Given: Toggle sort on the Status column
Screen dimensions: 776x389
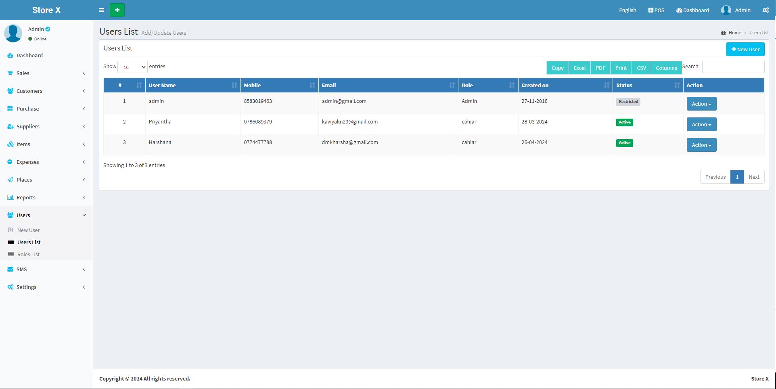Looking at the screenshot, I should 647,86.
